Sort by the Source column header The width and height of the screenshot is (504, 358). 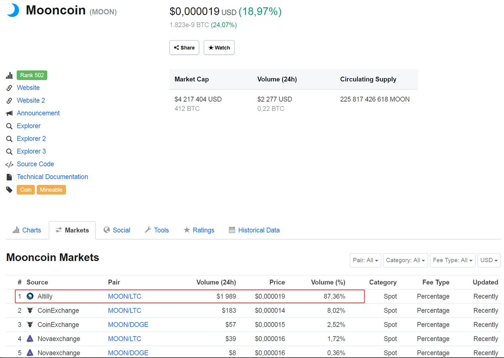coord(37,282)
